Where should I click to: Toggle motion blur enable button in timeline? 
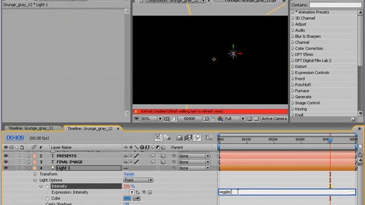[197, 138]
